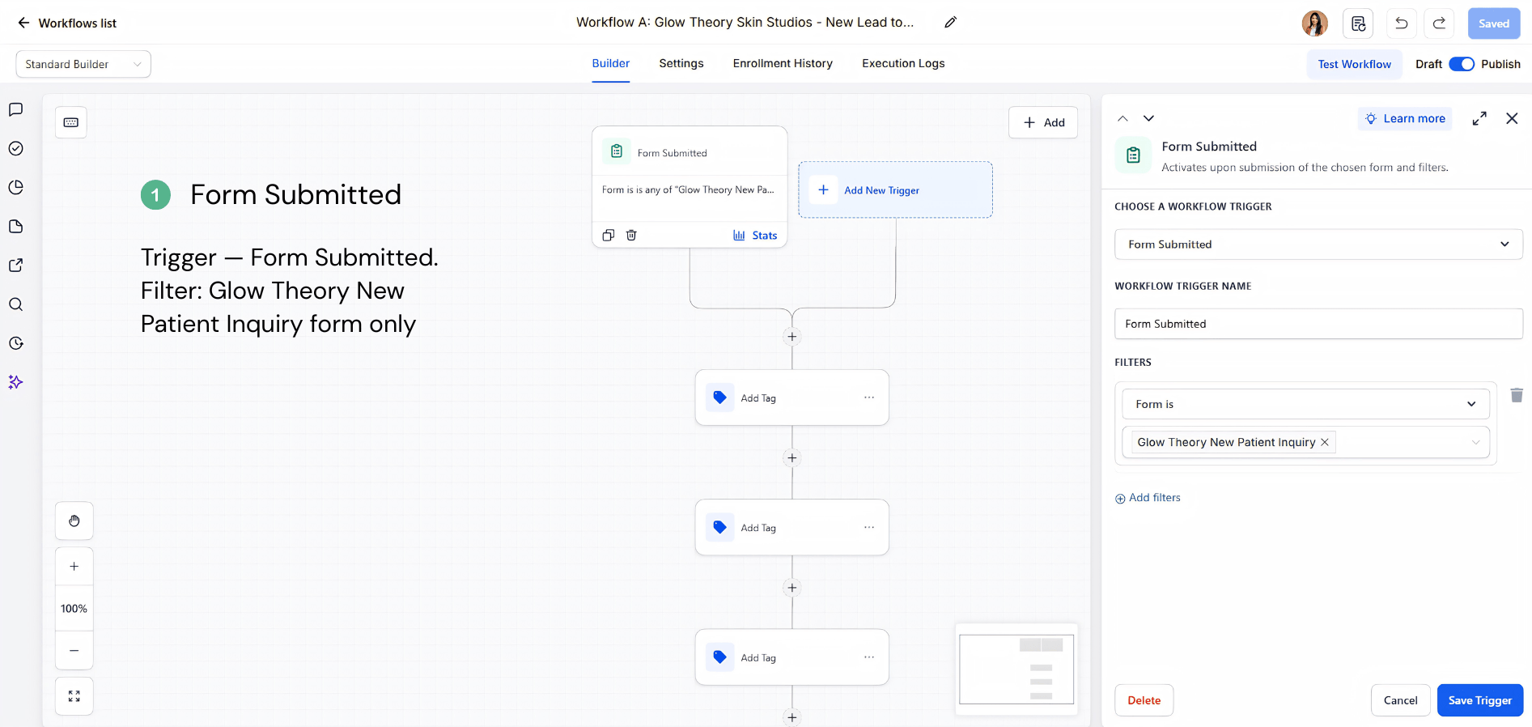Screen dimensions: 1532x727
Task: Click the Add filters link
Action: [1148, 498]
